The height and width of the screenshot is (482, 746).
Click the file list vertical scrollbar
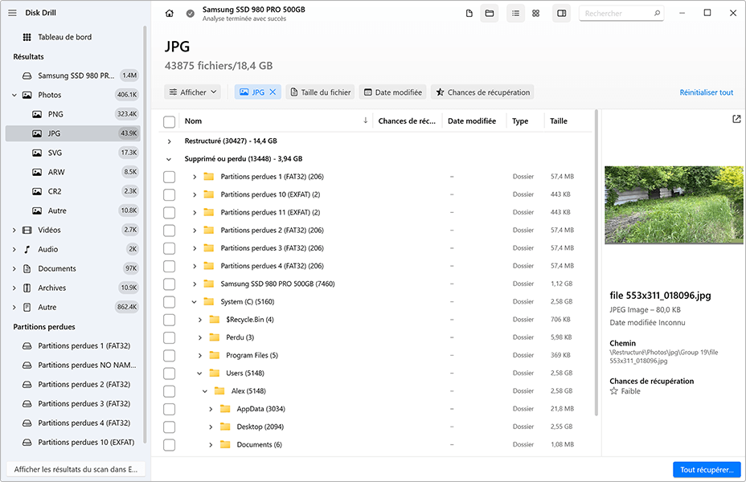tap(596, 263)
